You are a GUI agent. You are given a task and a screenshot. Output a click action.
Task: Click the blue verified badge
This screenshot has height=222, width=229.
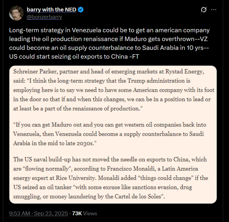(81, 10)
